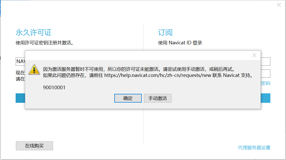286x160 pixels.
Task: Click the 使用许可证密钥注册并激活 text
Action: (45, 43)
